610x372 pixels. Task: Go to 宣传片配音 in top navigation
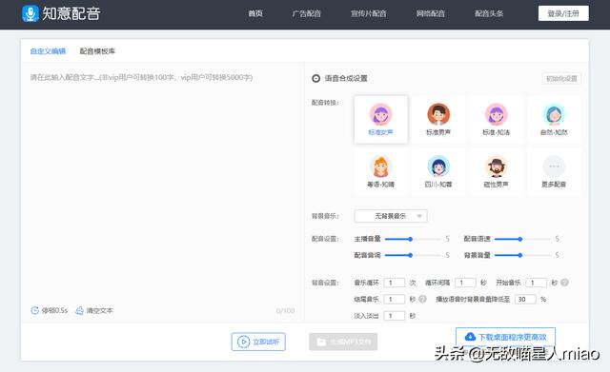coord(369,13)
